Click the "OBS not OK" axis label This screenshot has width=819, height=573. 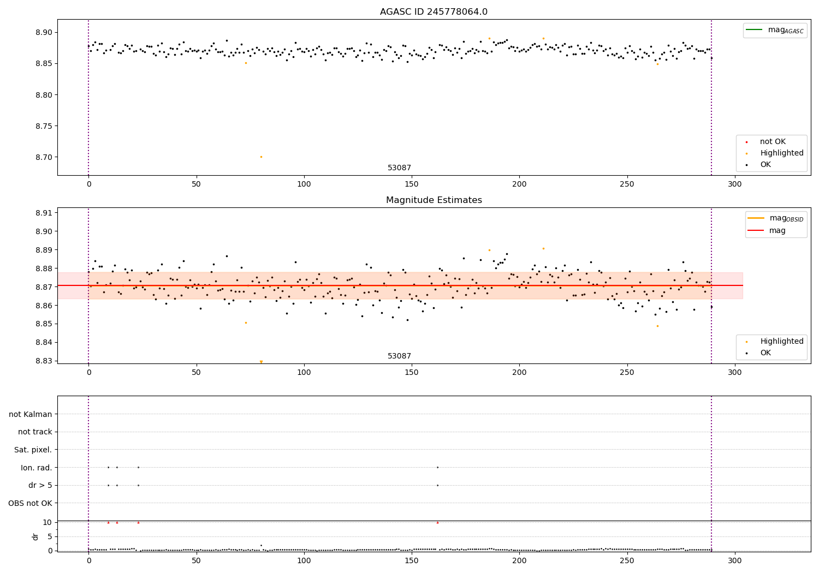tap(30, 503)
